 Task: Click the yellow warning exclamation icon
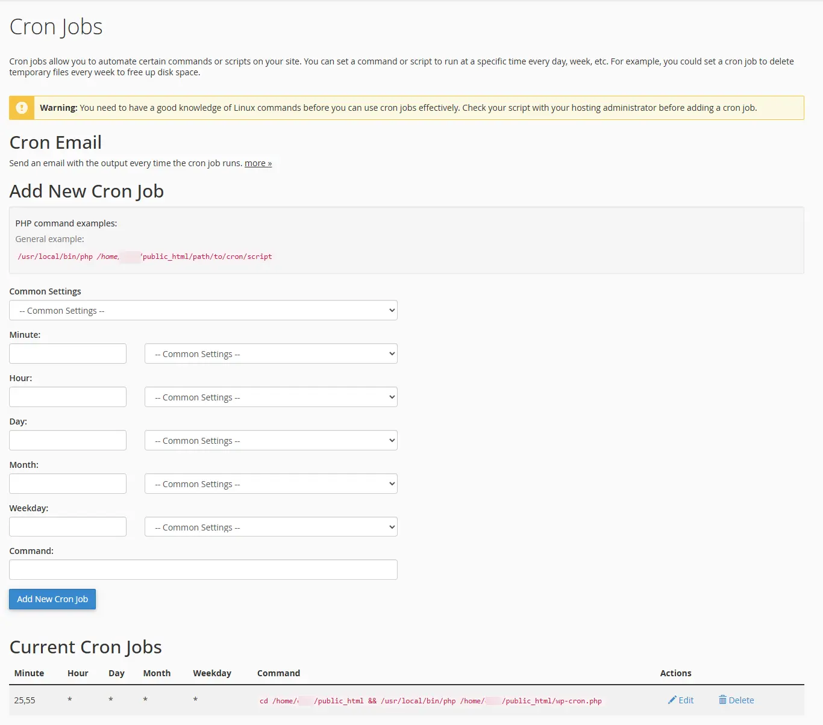(x=22, y=108)
